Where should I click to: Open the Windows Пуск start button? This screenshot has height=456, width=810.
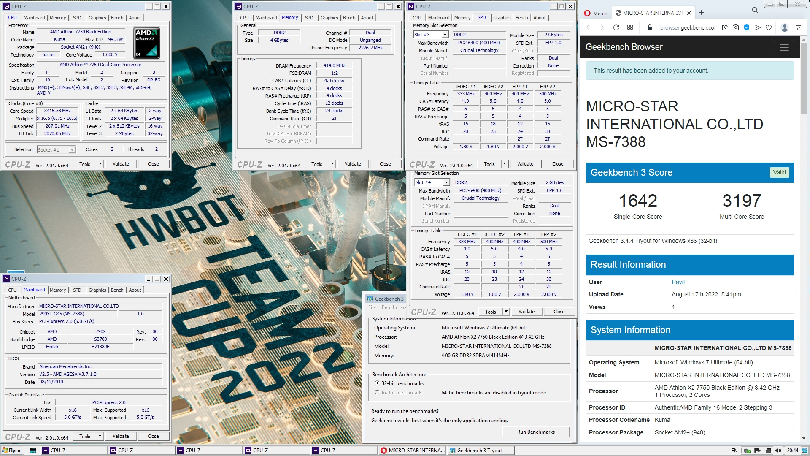coord(11,451)
